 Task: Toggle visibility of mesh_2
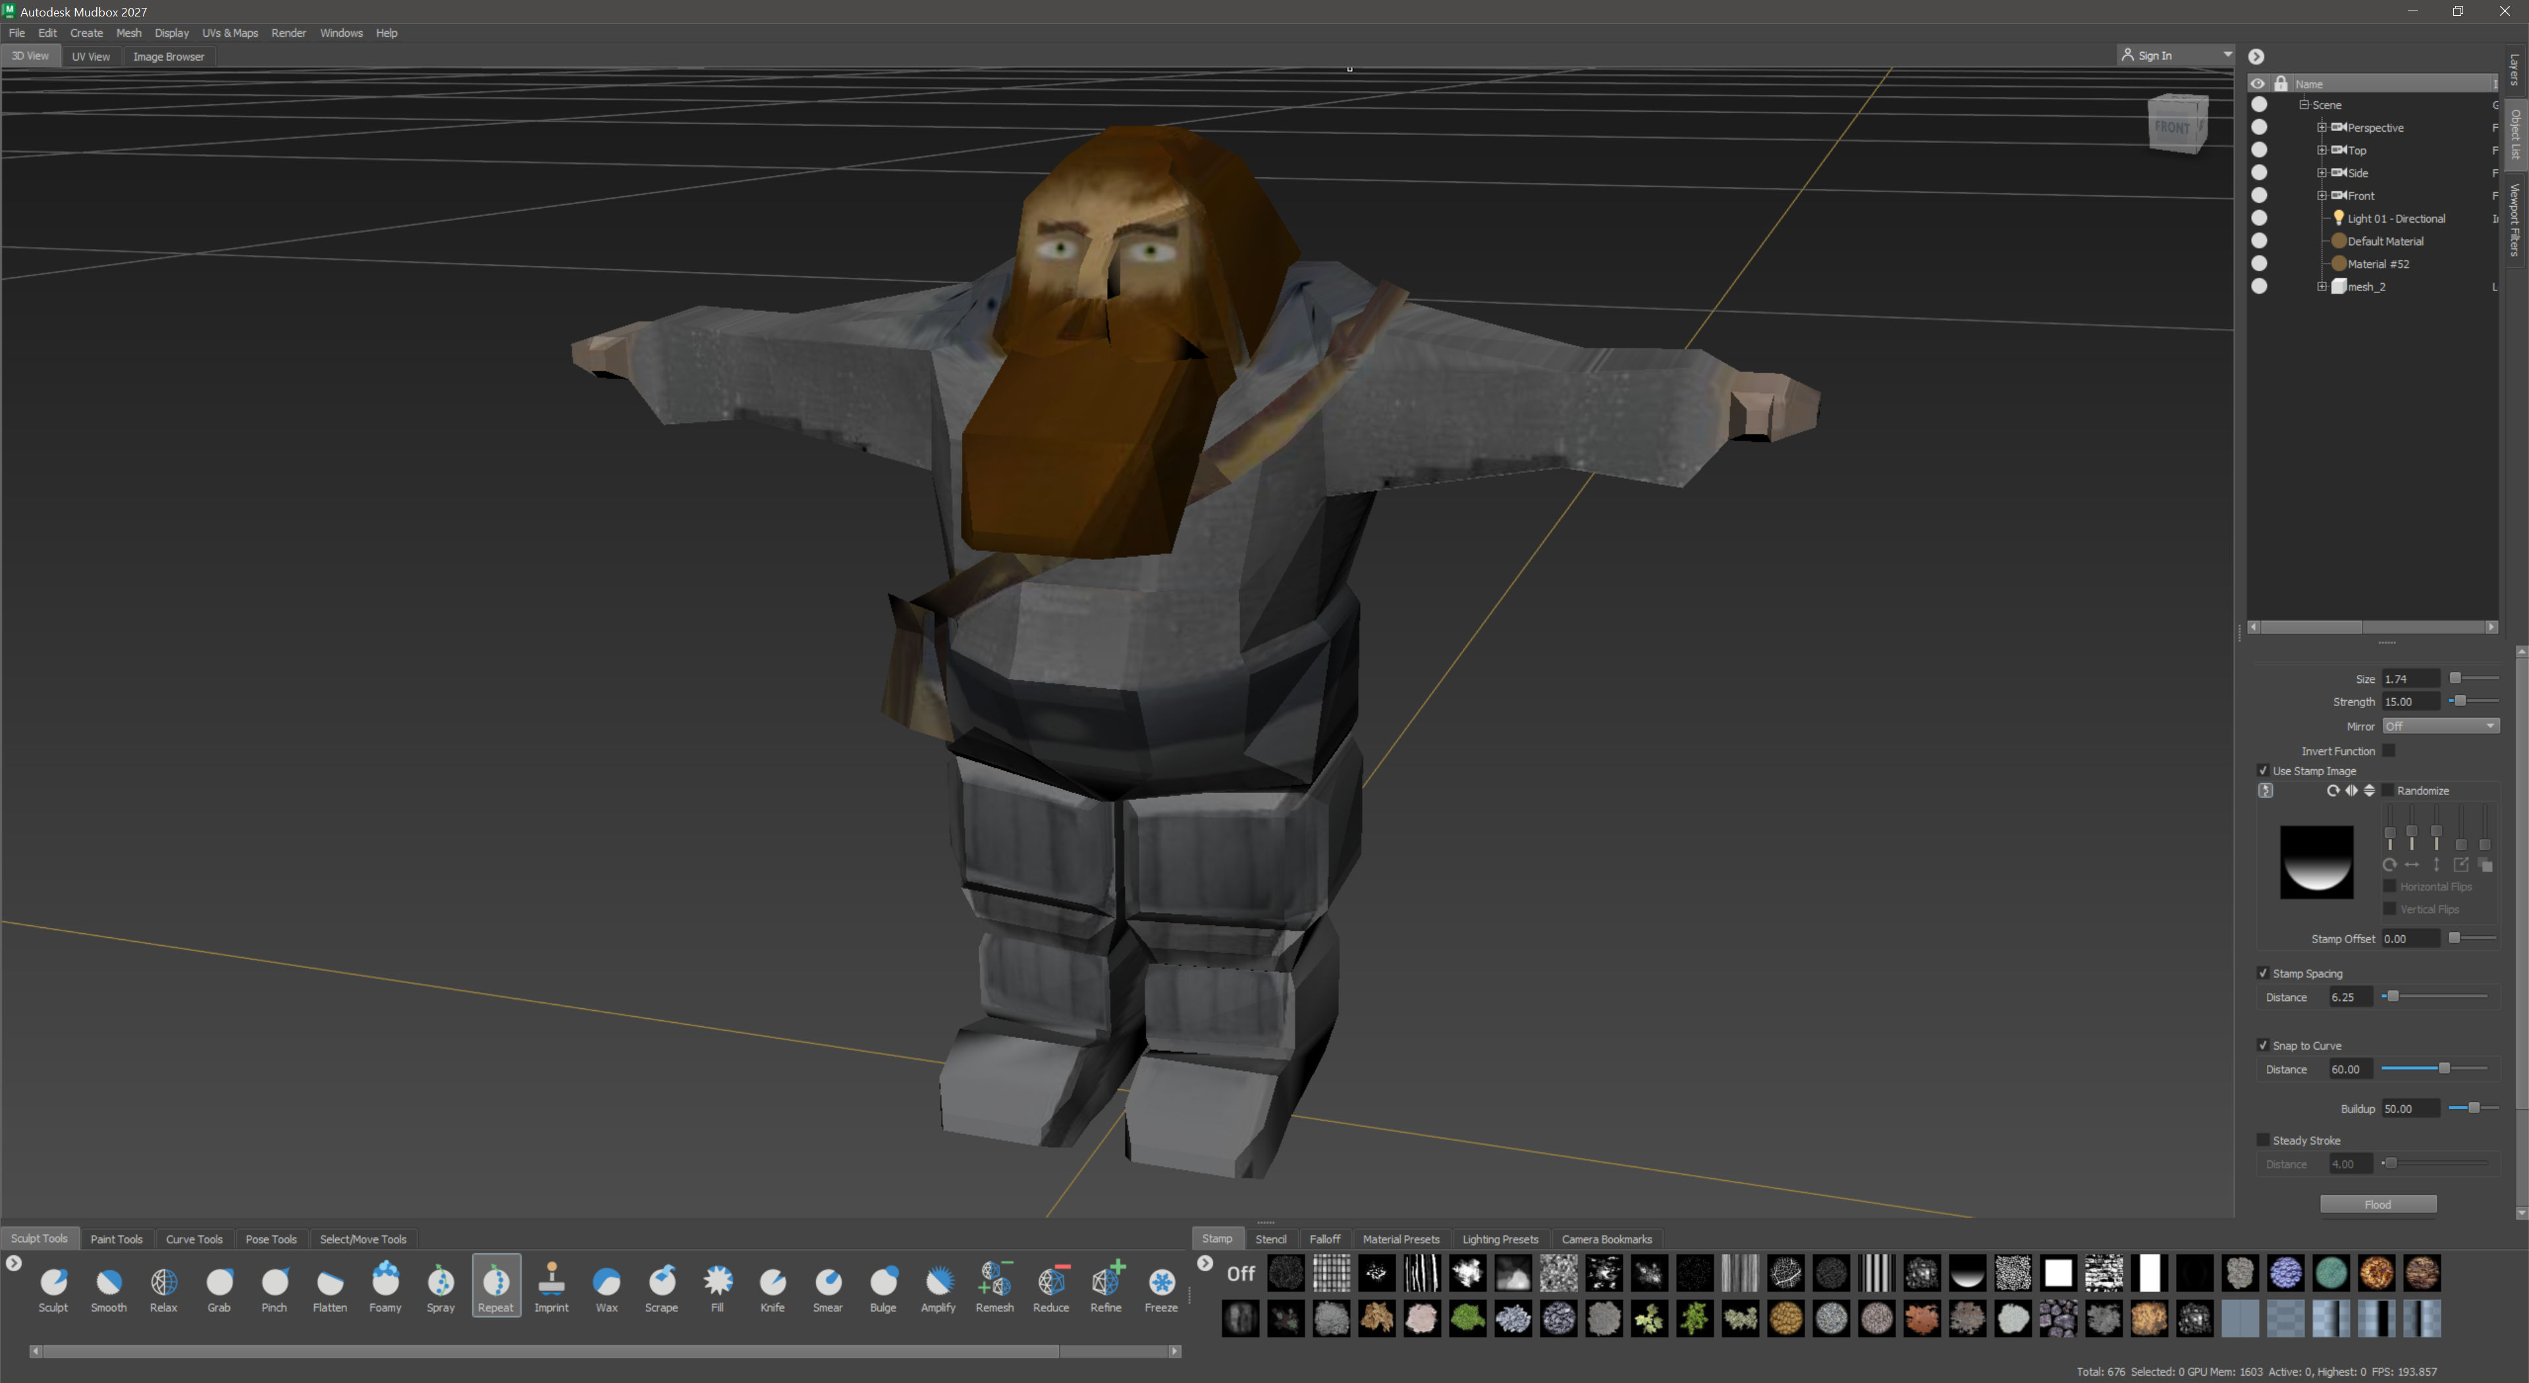[x=2259, y=286]
